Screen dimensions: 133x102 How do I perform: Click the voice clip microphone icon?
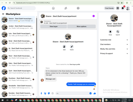[x=41, y=93]
